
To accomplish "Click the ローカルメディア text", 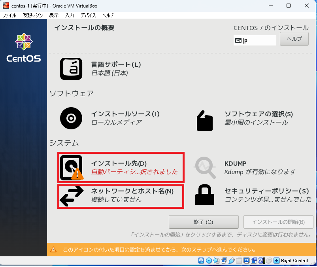I will coord(117,122).
